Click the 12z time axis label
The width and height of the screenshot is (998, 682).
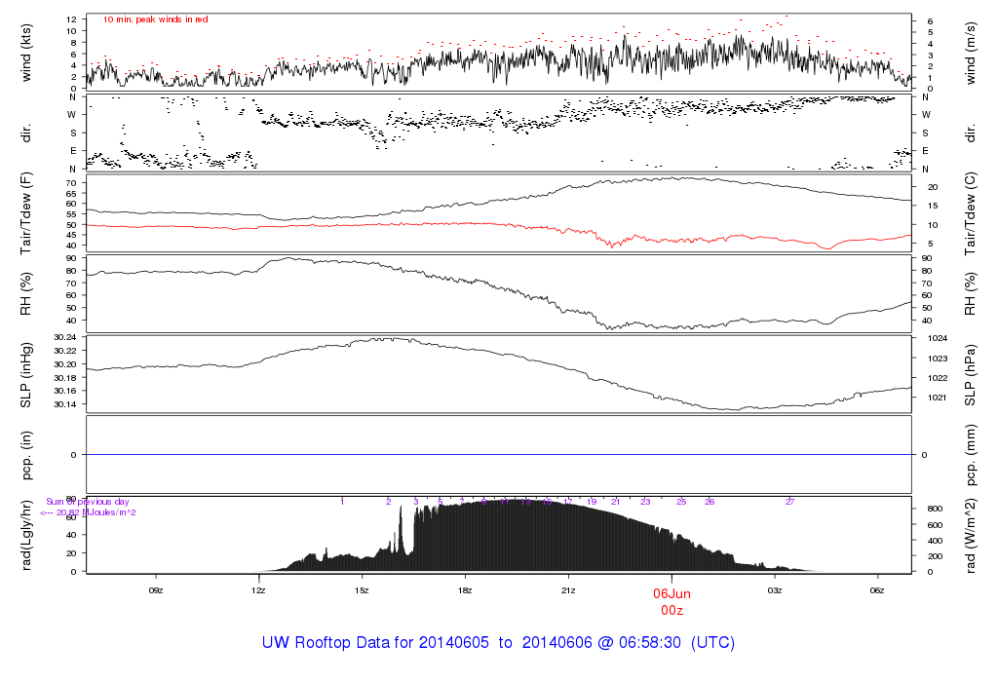pyautogui.click(x=258, y=590)
